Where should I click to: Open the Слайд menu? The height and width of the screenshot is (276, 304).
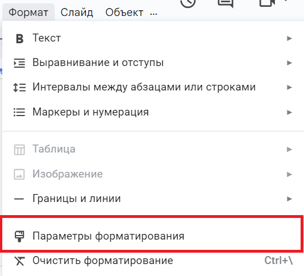pos(77,13)
